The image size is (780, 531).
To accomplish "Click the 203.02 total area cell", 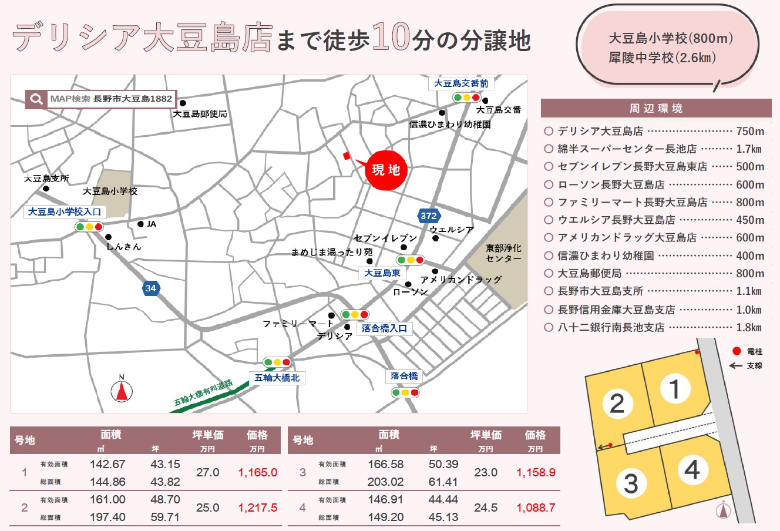I will tap(386, 482).
